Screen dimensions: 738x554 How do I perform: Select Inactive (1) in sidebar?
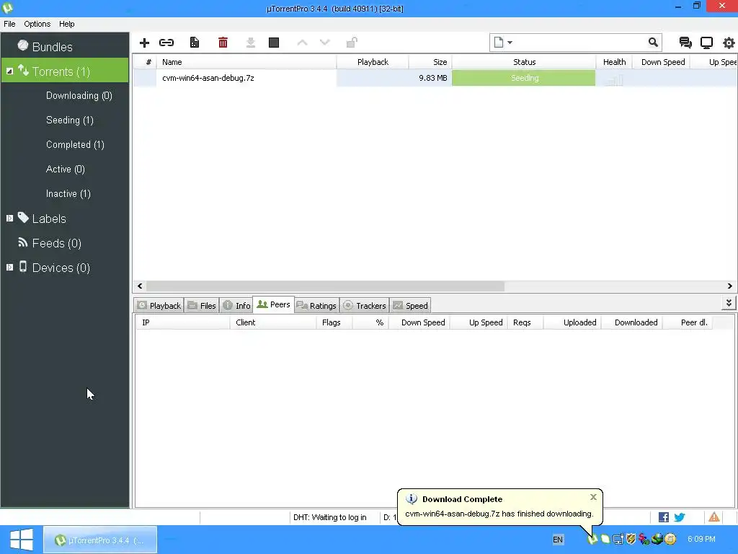[68, 193]
